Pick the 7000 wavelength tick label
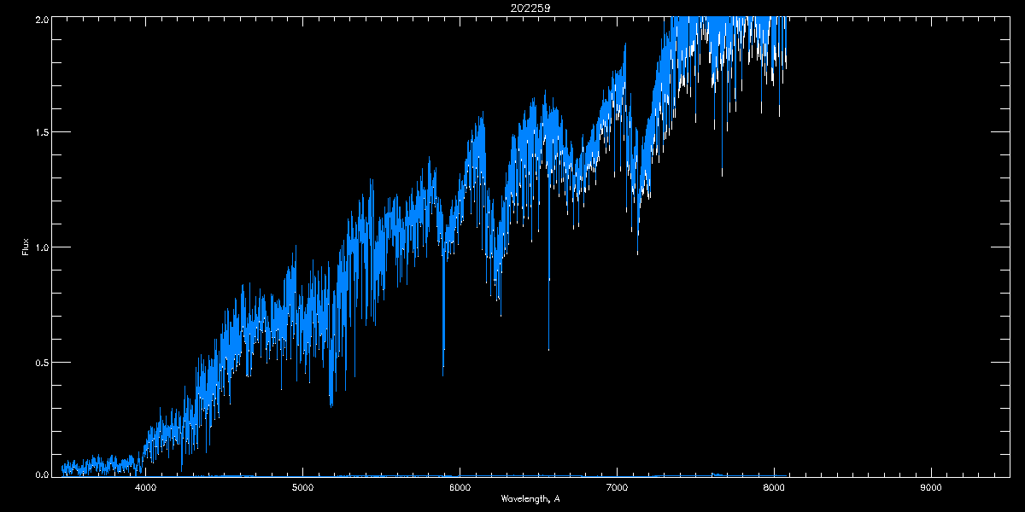The height and width of the screenshot is (512, 1025). tap(617, 488)
